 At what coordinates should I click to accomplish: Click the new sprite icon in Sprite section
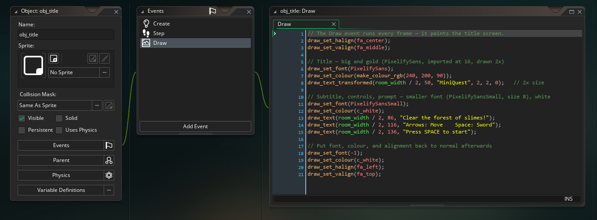53,58
